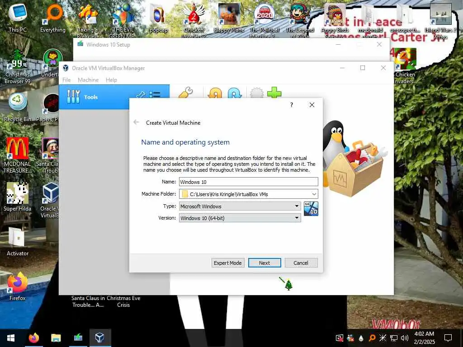Click the Tools icon in VirtualBox sidebar
463x347 pixels.
[73, 97]
